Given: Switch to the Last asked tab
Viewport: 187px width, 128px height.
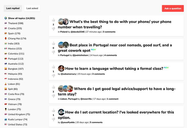Looking at the screenshot, I should click(x=32, y=8).
